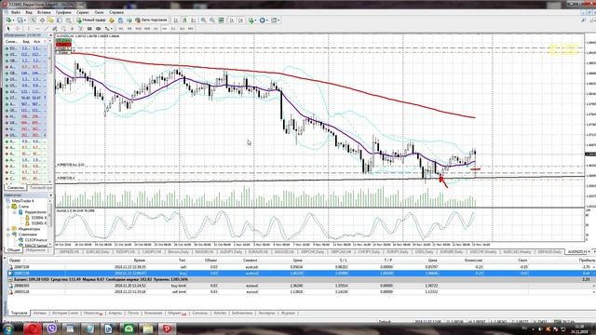Switch timeframe to M1
596x335 pixels.
120,29
